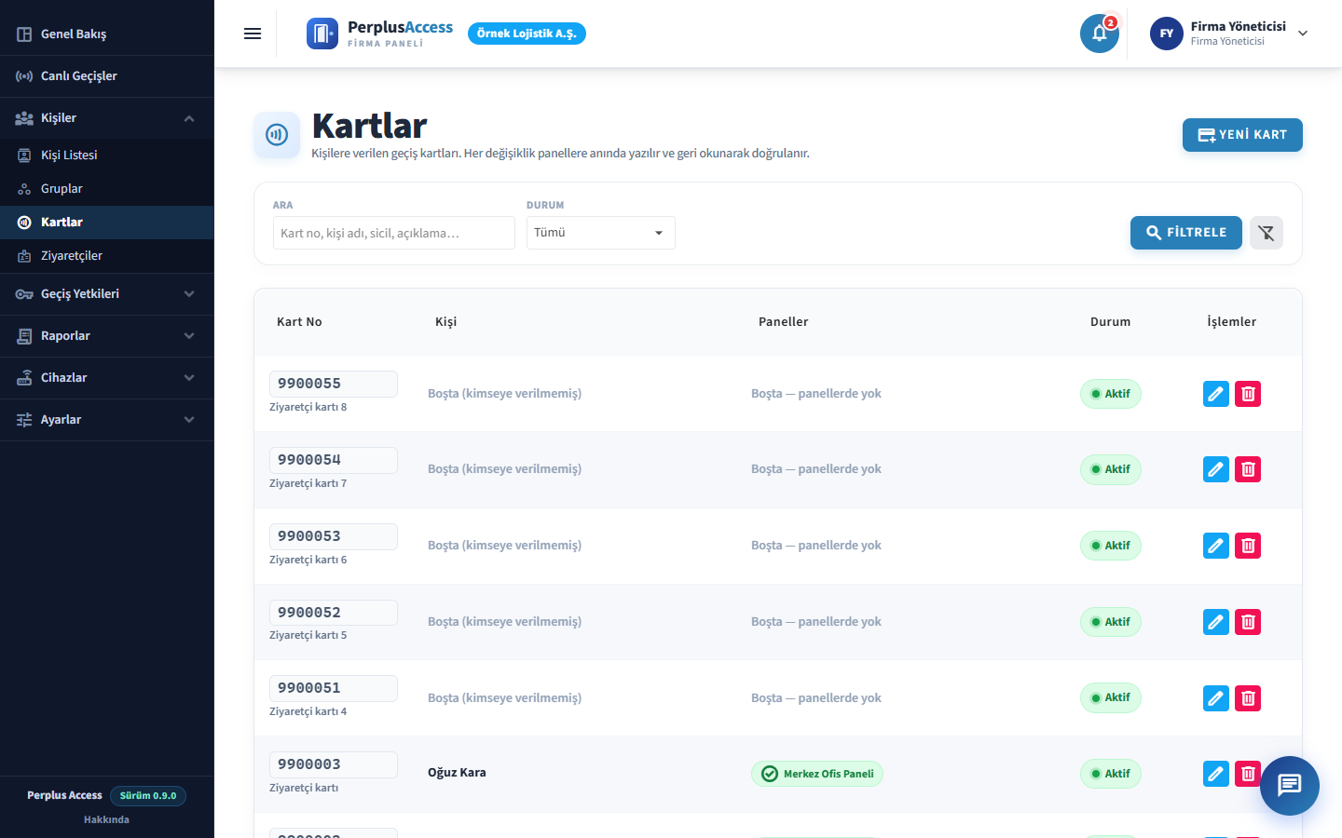Expand the Cihazlar sidebar section
This screenshot has width=1342, height=838.
pyautogui.click(x=107, y=378)
